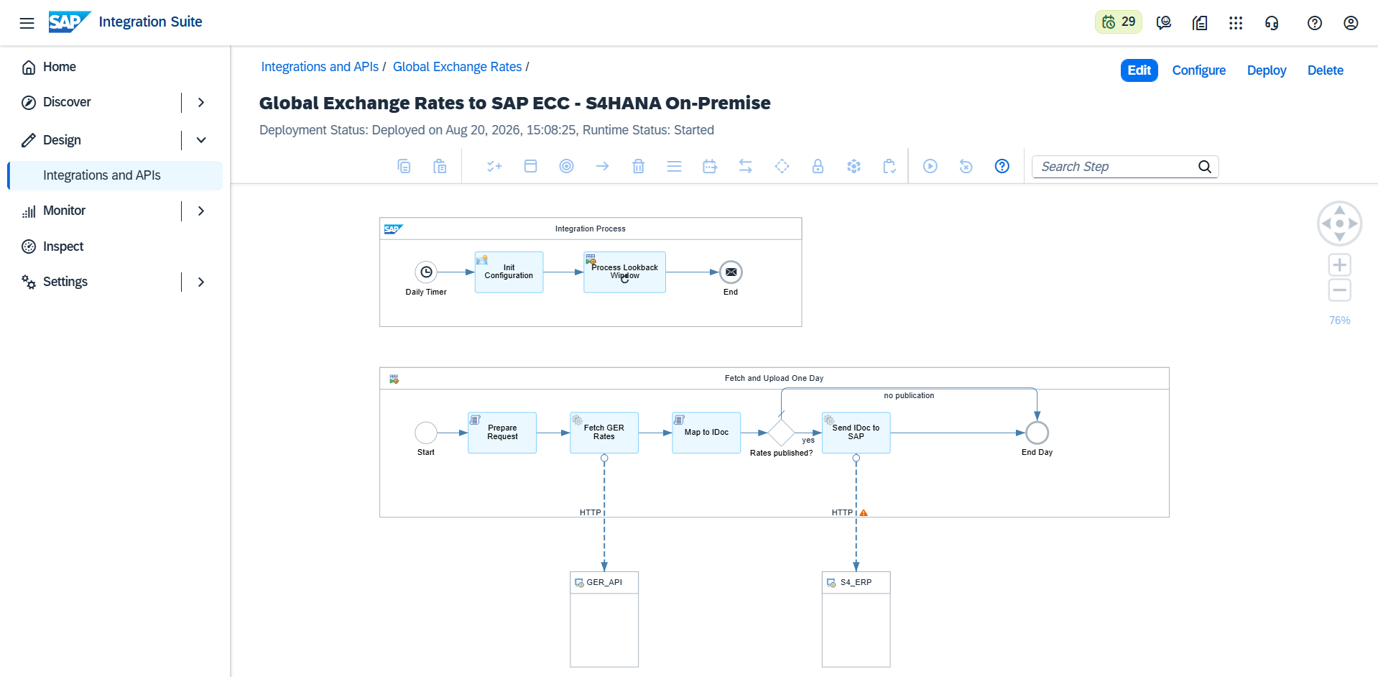
Task: Select the Init Configuration step
Action: [509, 272]
